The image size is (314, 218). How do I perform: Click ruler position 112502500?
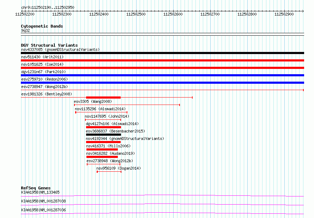point(136,14)
